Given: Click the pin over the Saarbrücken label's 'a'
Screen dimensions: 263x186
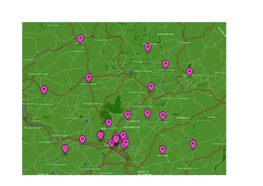Looking at the screenshot, I should tap(112, 143).
